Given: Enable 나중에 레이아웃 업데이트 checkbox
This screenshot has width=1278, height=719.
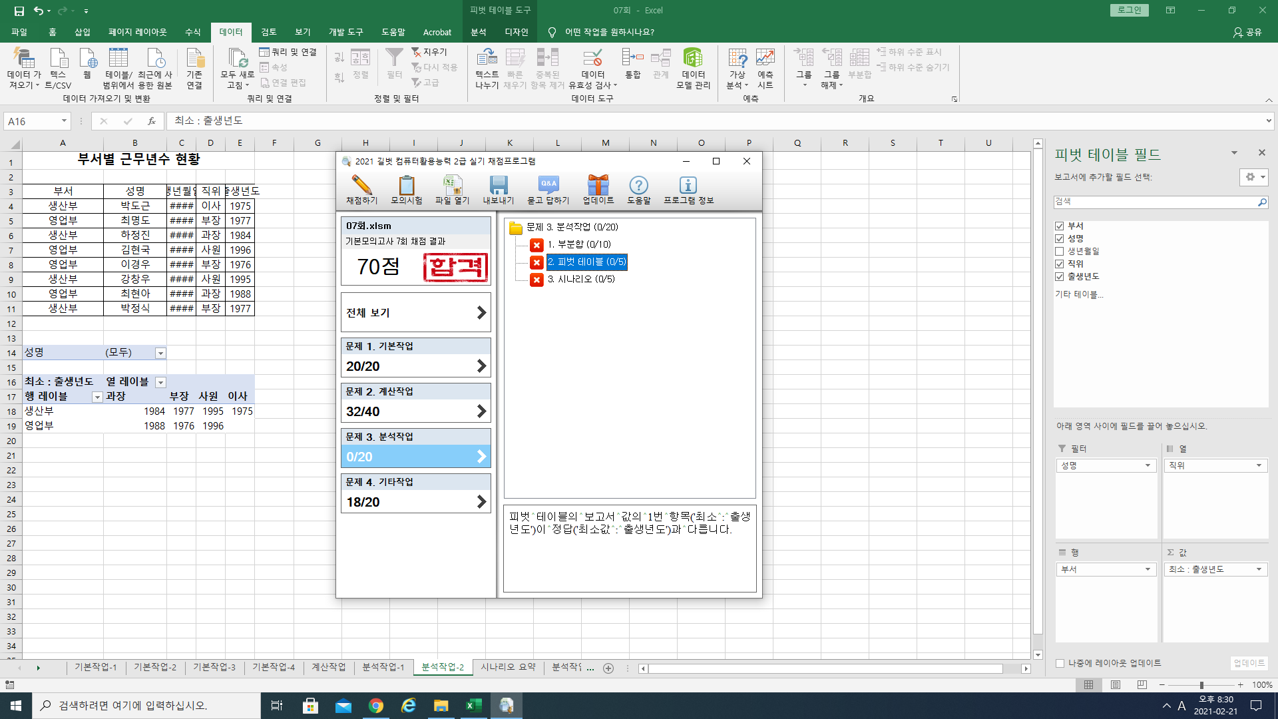Looking at the screenshot, I should 1060,663.
